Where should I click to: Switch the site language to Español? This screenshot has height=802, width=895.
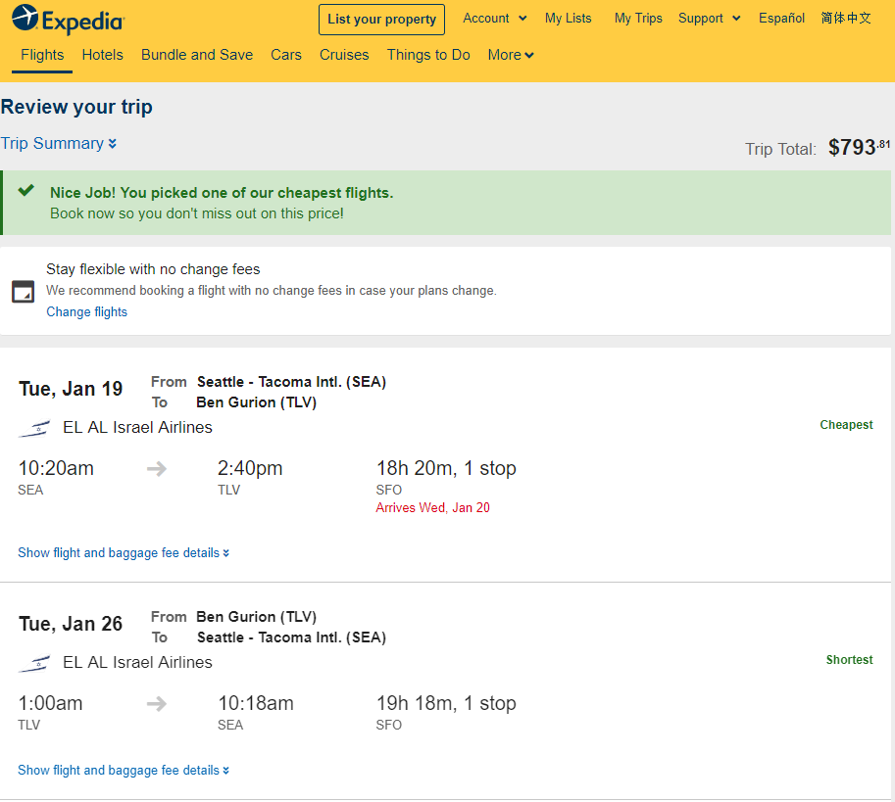tap(781, 19)
